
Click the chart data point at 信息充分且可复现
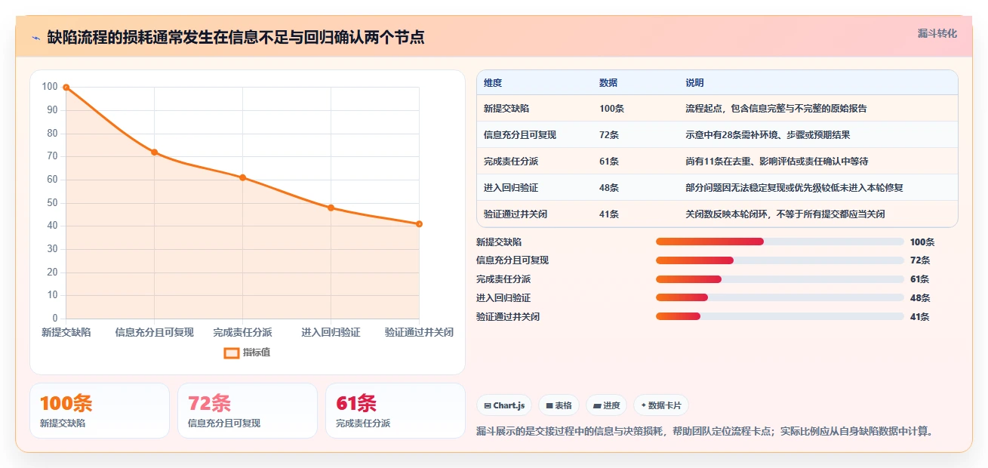154,152
